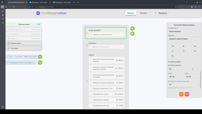The width and height of the screenshot is (202, 114).
Task: Select Окрашивание головы radio option
Action: [x=91, y=94]
